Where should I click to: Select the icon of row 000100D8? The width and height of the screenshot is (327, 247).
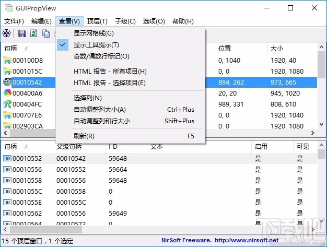7,61
